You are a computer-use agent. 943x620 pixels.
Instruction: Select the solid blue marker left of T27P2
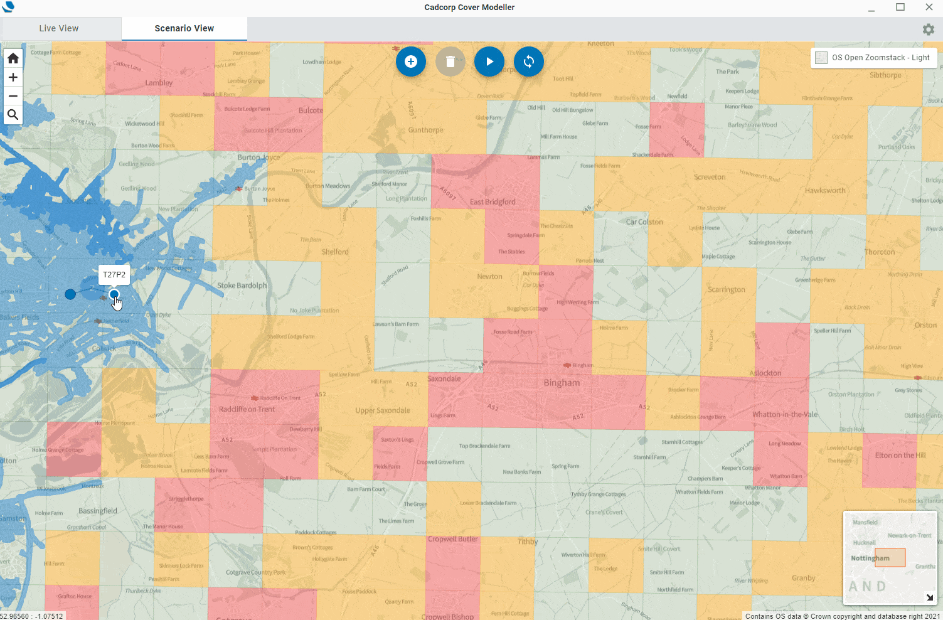(70, 294)
